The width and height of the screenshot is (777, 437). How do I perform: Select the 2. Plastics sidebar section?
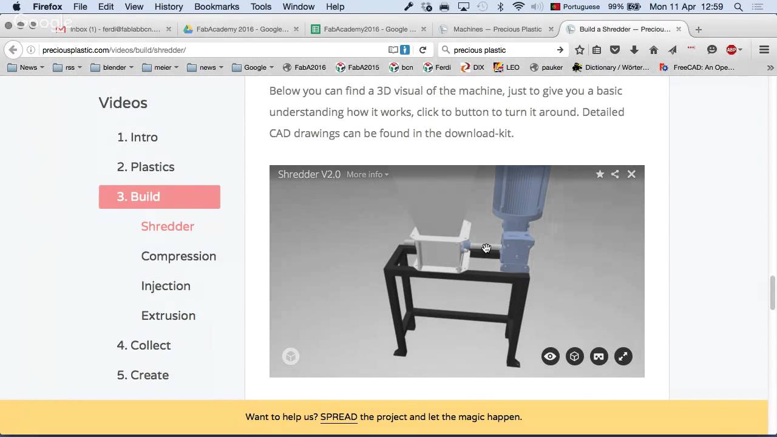[146, 167]
